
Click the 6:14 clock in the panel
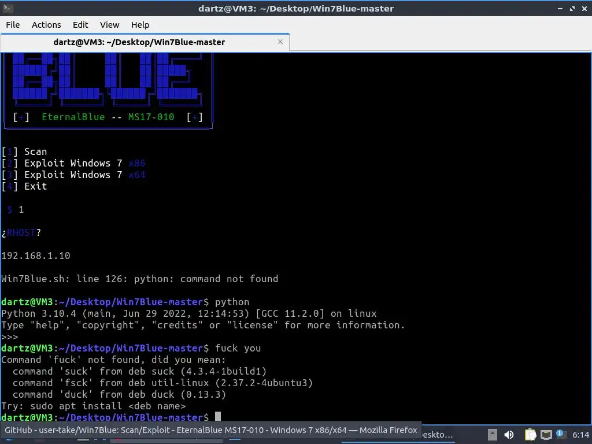pos(580,435)
